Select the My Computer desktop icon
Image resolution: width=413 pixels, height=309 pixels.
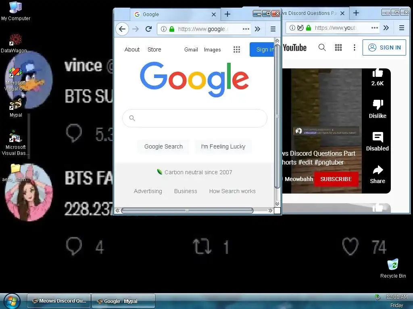pos(16,11)
